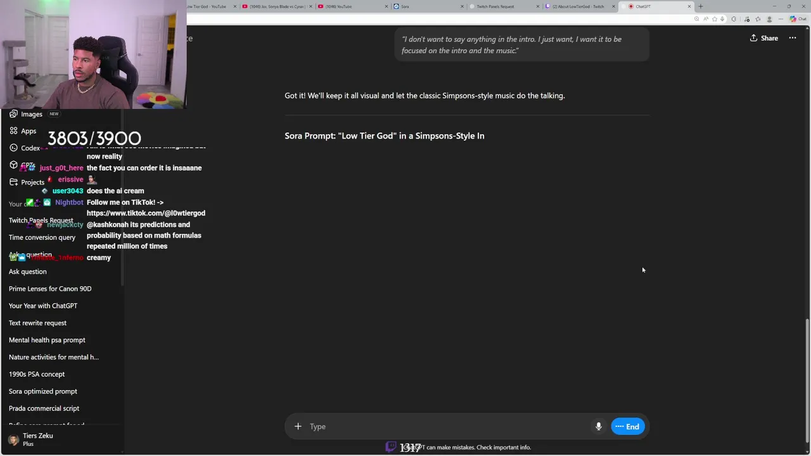Open the browser Settings and more menu

(x=781, y=19)
